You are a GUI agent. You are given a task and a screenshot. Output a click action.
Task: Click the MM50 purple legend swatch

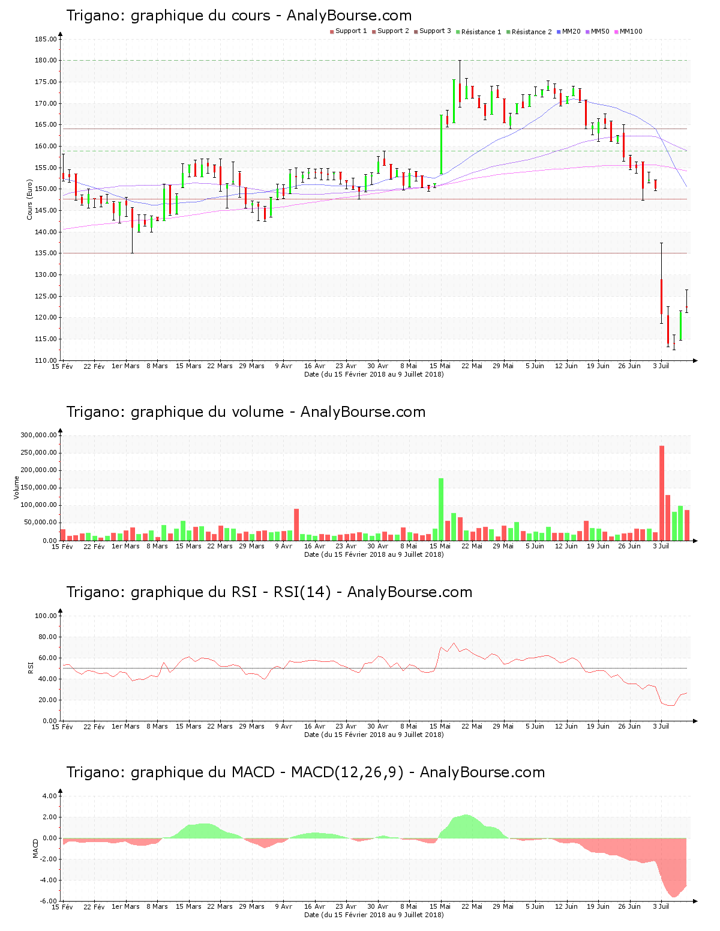(588, 32)
